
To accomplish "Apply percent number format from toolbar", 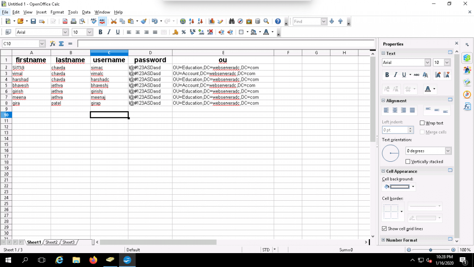I will pyautogui.click(x=183, y=32).
